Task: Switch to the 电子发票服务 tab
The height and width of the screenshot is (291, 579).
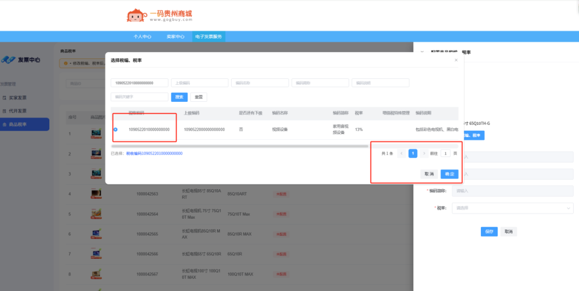Action: click(x=209, y=36)
